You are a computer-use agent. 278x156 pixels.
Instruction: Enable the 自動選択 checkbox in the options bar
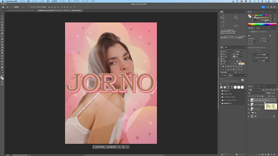click(x=13, y=7)
